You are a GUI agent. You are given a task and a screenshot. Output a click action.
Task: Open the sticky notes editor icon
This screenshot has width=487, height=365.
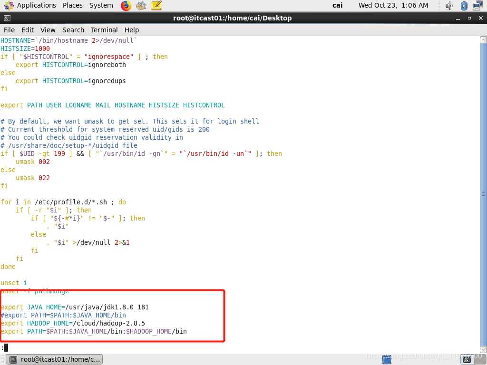(x=156, y=6)
